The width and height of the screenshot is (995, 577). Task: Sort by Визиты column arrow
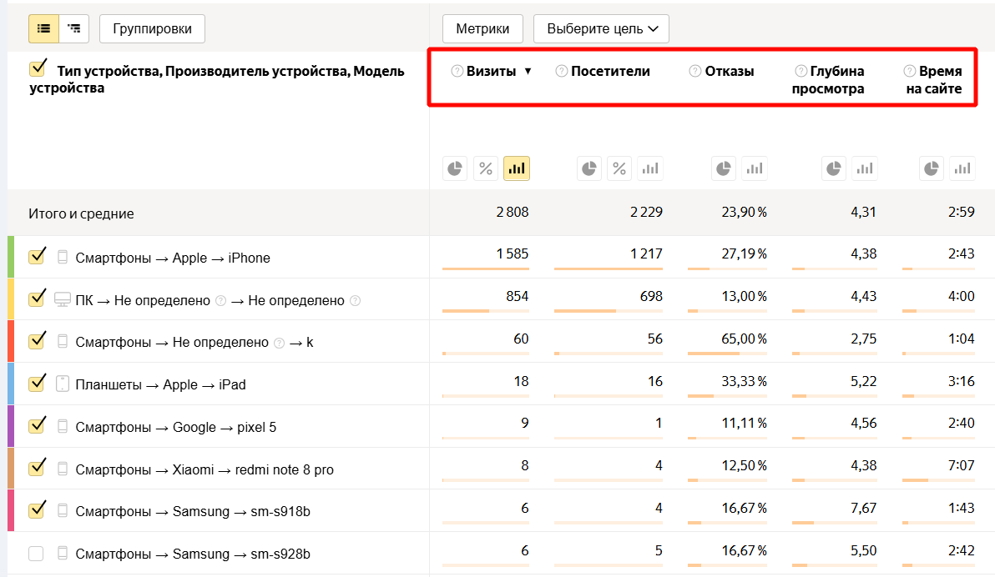pyautogui.click(x=528, y=72)
